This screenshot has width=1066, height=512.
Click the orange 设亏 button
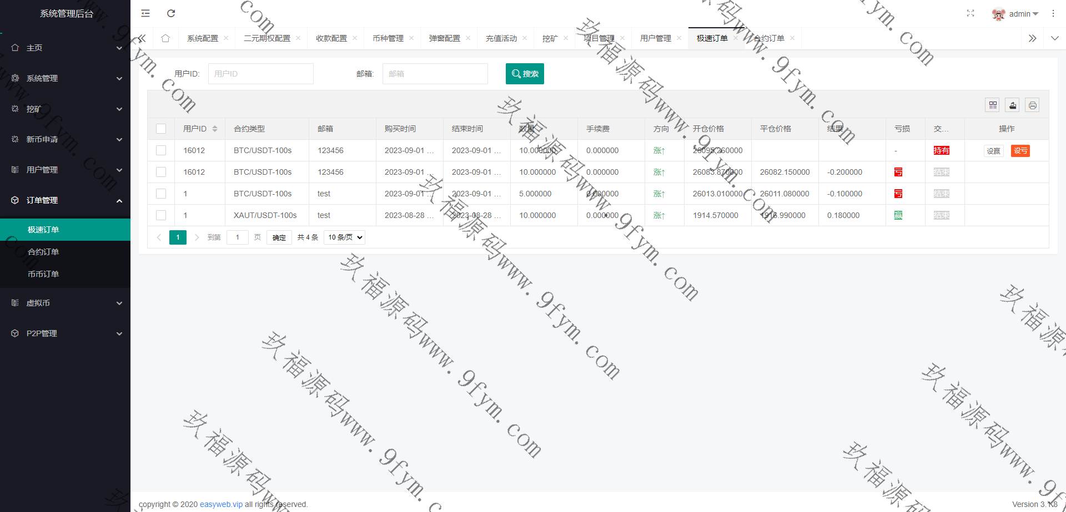pyautogui.click(x=1020, y=151)
